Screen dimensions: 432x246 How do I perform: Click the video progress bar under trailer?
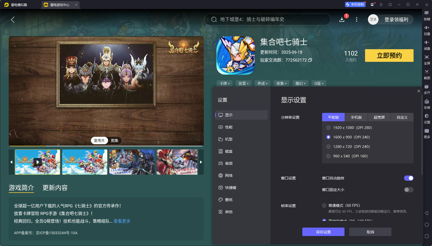coord(106,145)
